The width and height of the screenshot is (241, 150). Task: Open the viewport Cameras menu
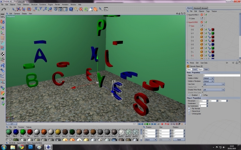point(17,14)
